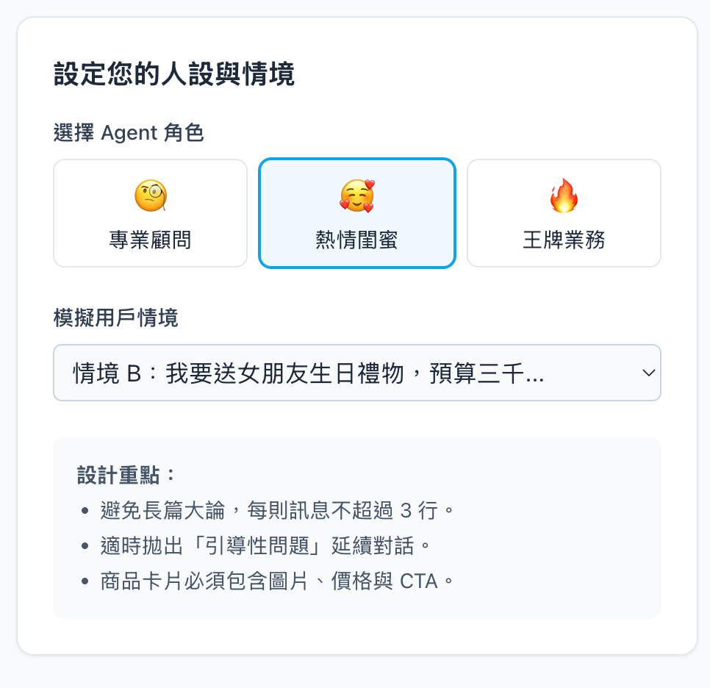This screenshot has width=710, height=688.
Task: Select the 王牌業務 fire emoji icon
Action: [x=563, y=196]
